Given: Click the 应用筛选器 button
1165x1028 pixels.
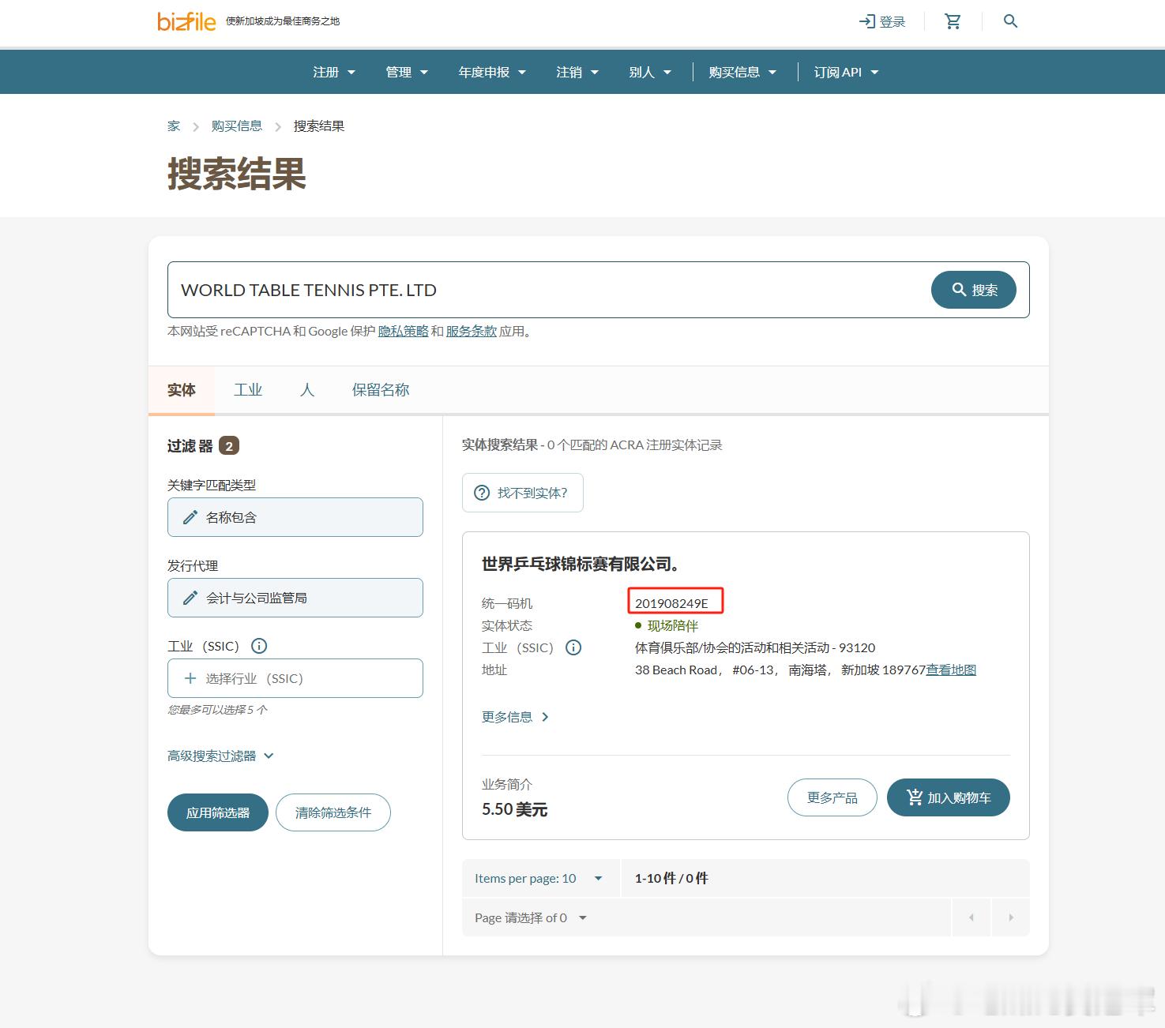Looking at the screenshot, I should point(218,812).
